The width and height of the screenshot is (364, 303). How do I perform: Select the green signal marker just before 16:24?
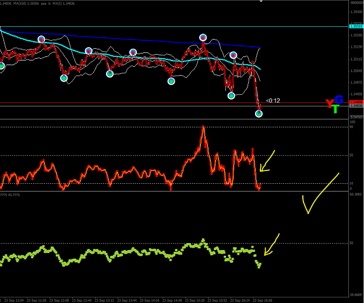tap(231, 95)
